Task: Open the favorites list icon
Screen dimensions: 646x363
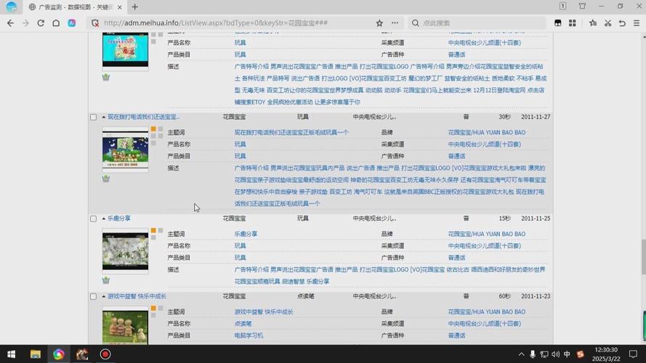Action: pos(592,23)
